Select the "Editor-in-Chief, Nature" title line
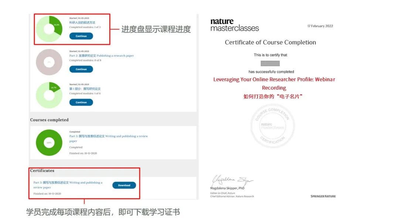Image resolution: width=399 pixels, height=224 pixels. tap(223, 193)
